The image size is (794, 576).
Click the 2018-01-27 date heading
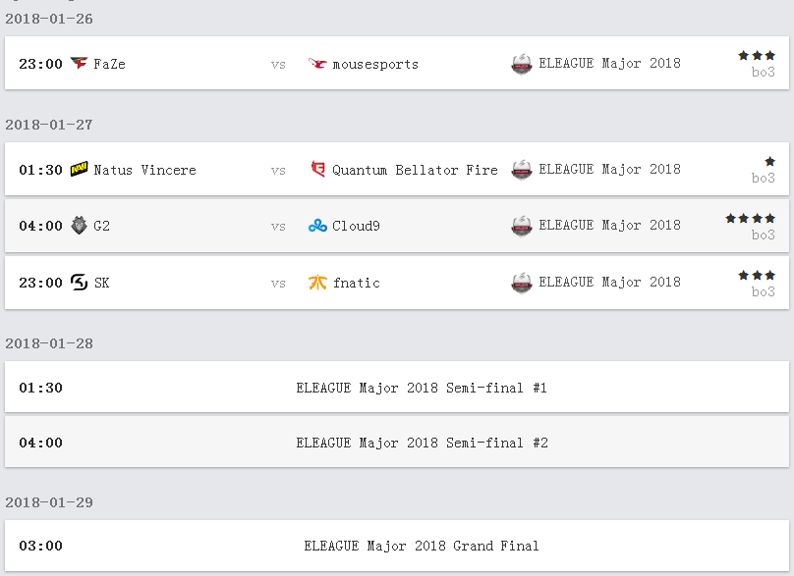click(x=49, y=125)
